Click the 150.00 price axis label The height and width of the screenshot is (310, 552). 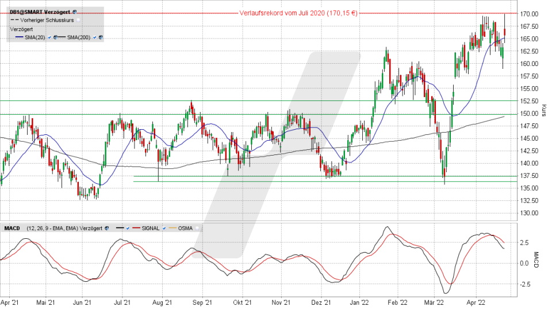point(530,114)
